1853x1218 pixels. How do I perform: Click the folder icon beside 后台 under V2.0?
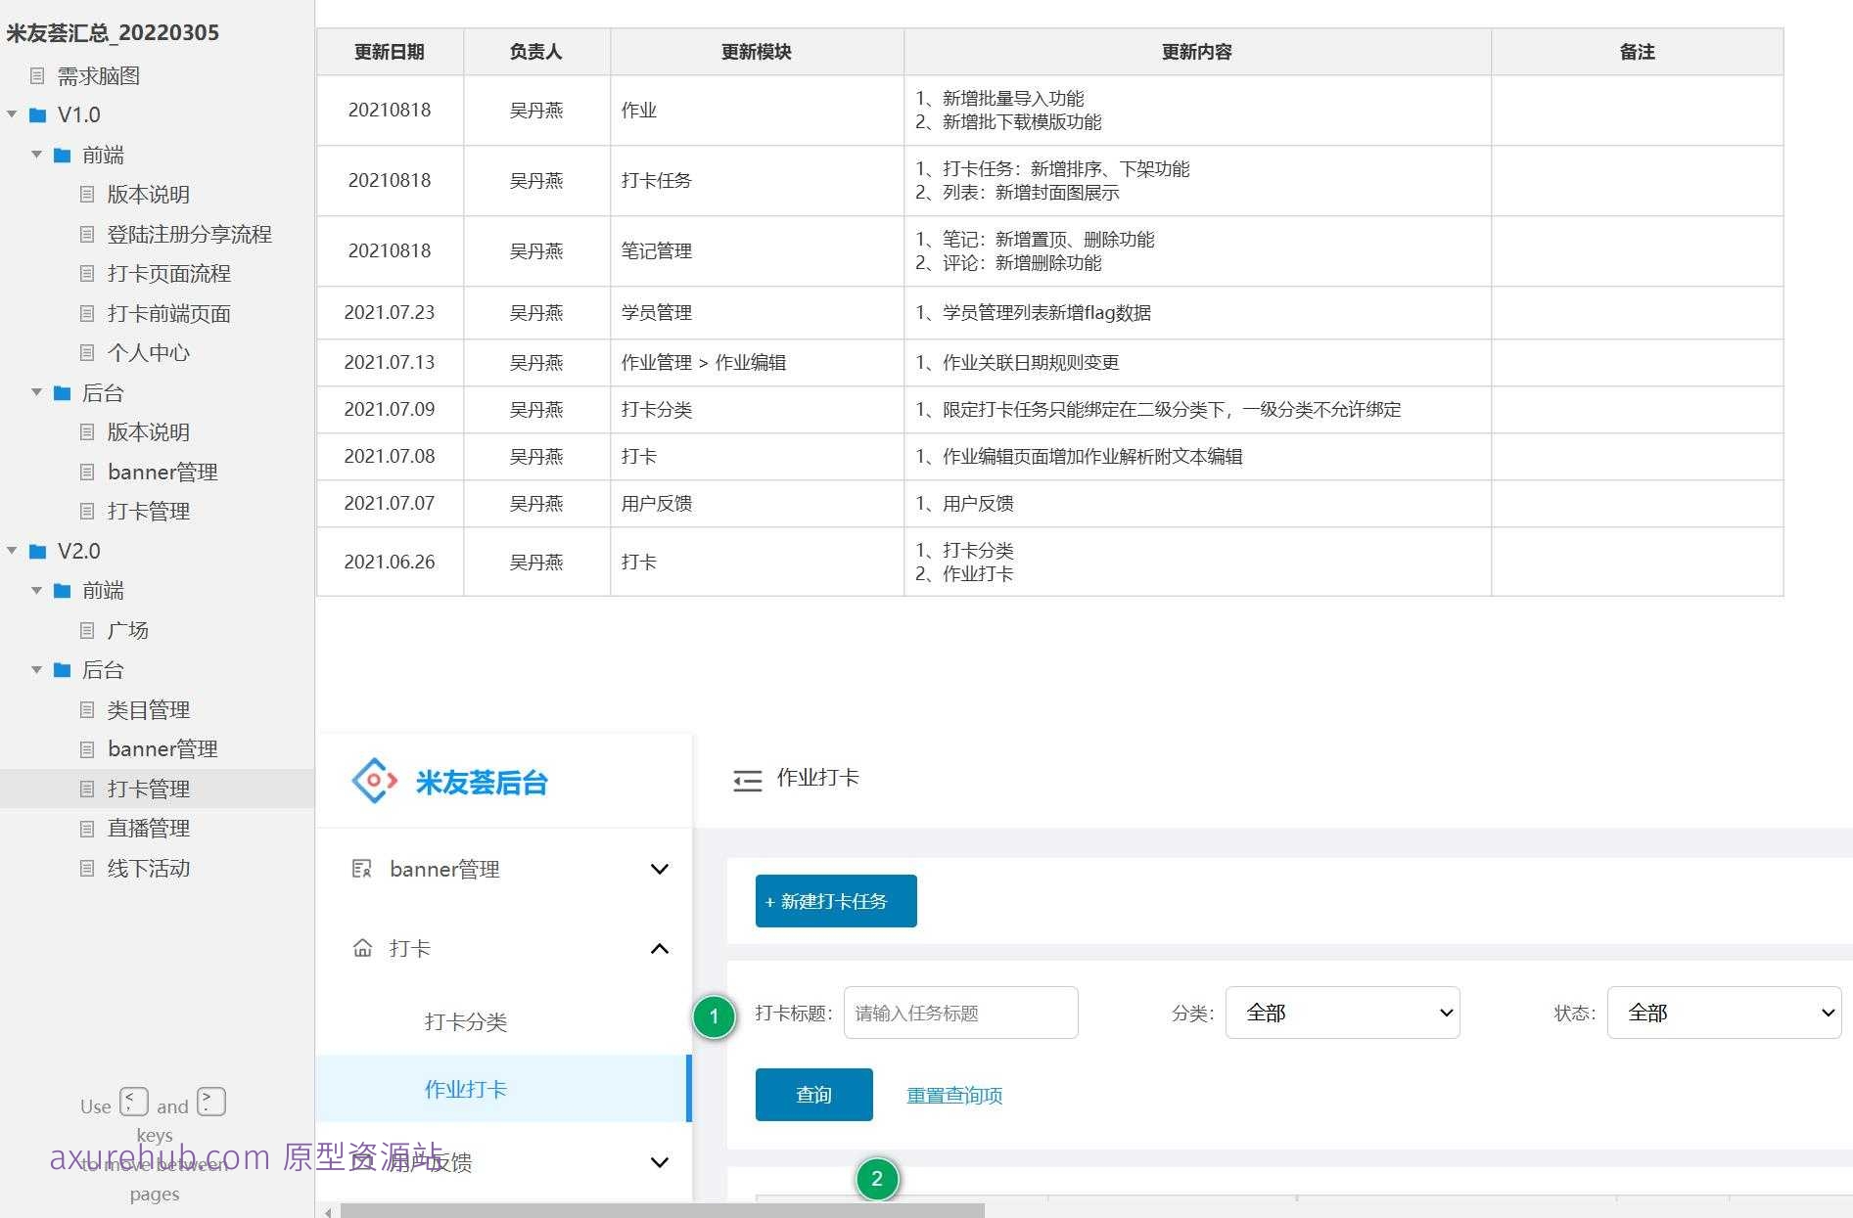61,670
